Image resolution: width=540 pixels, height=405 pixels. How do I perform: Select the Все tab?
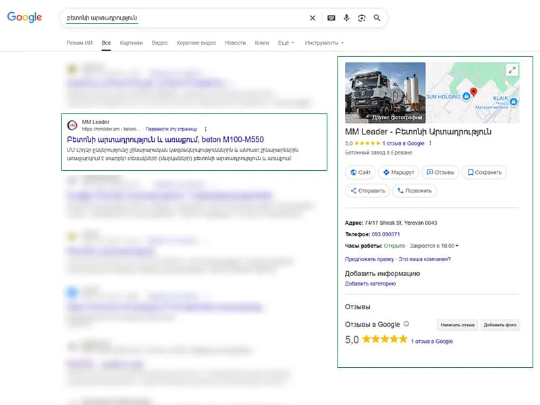106,43
